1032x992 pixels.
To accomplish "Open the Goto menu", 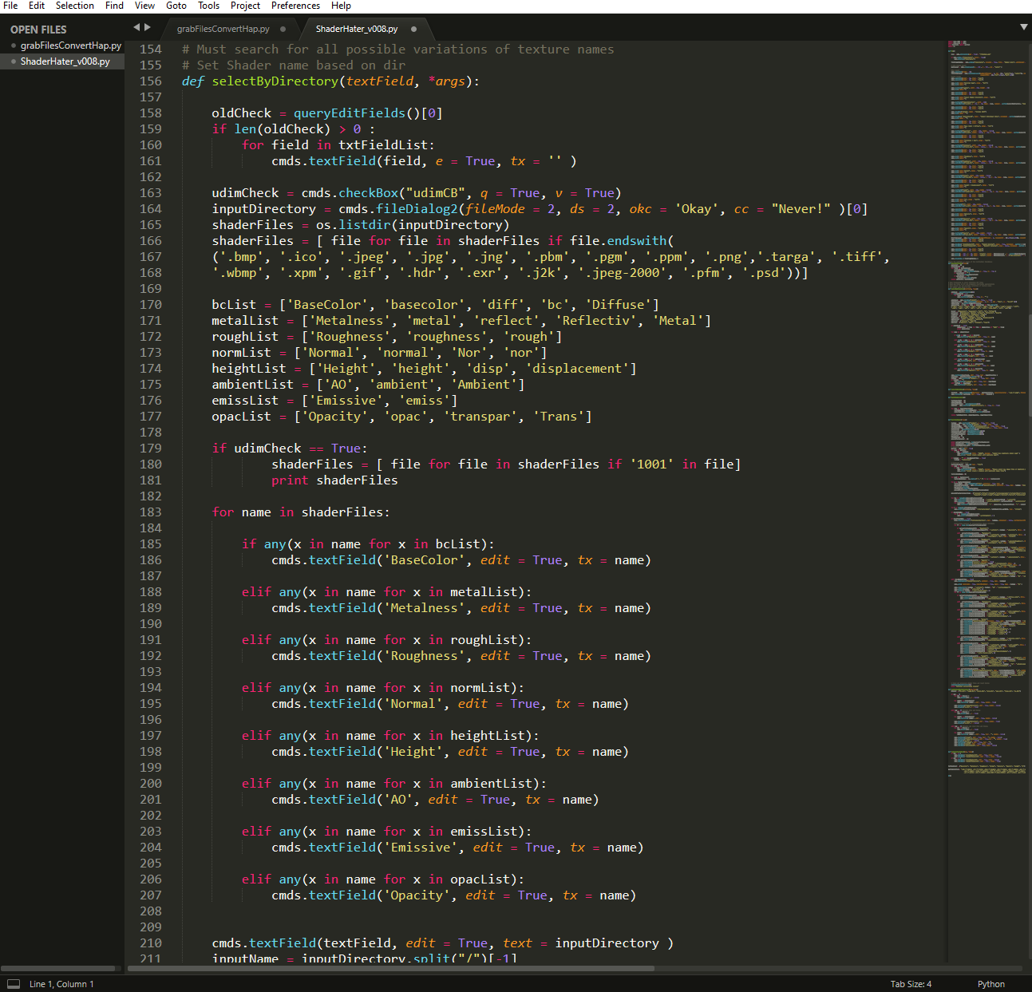I will (x=176, y=6).
